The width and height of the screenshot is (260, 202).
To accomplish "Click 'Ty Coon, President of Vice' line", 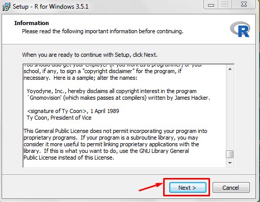I will (x=59, y=118).
